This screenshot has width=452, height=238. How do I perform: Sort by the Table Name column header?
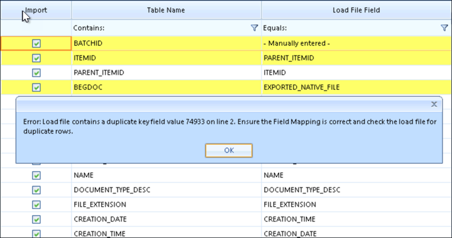coord(166,10)
